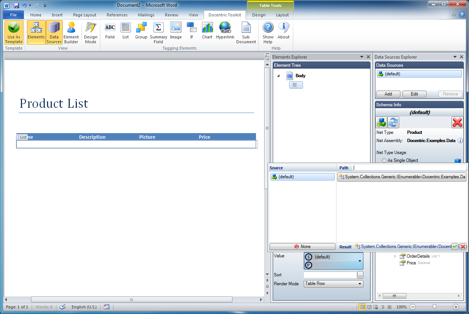The width and height of the screenshot is (469, 314).
Task: Open the Data Sources Explorer panel options arrow
Action: (x=455, y=57)
